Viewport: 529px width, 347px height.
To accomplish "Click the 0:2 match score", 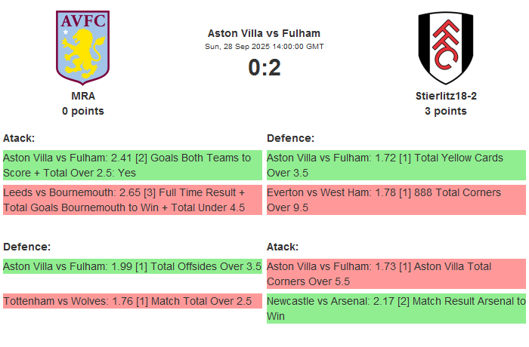I will click(x=264, y=68).
